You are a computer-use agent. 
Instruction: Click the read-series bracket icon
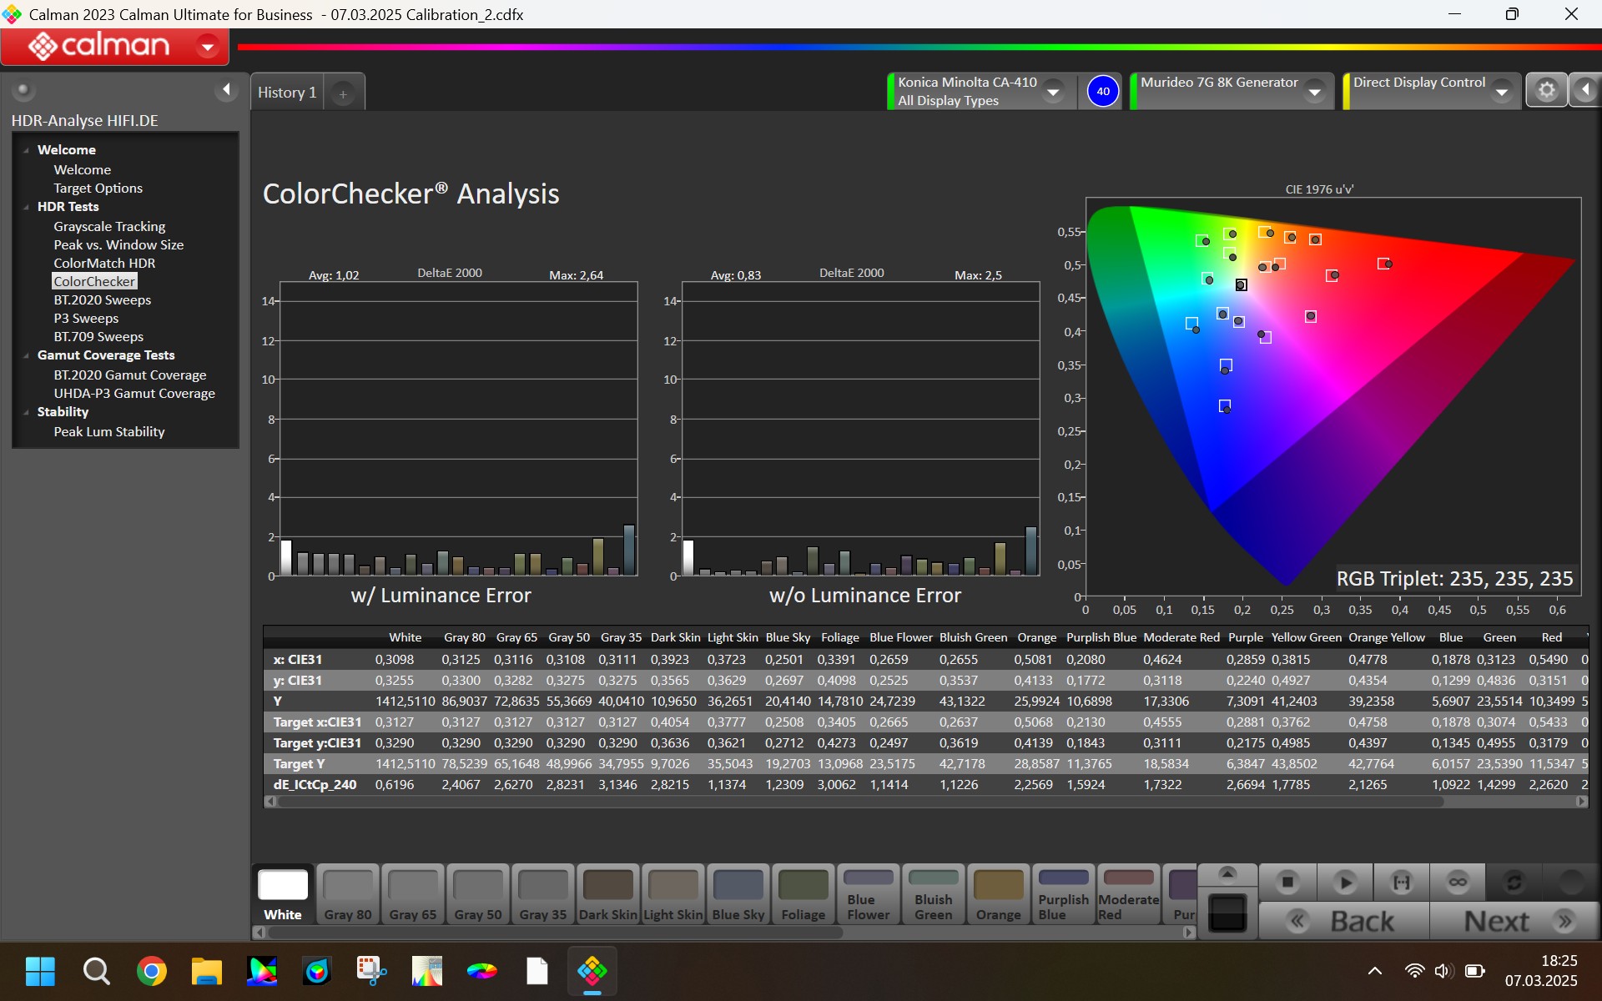pyautogui.click(x=1401, y=883)
